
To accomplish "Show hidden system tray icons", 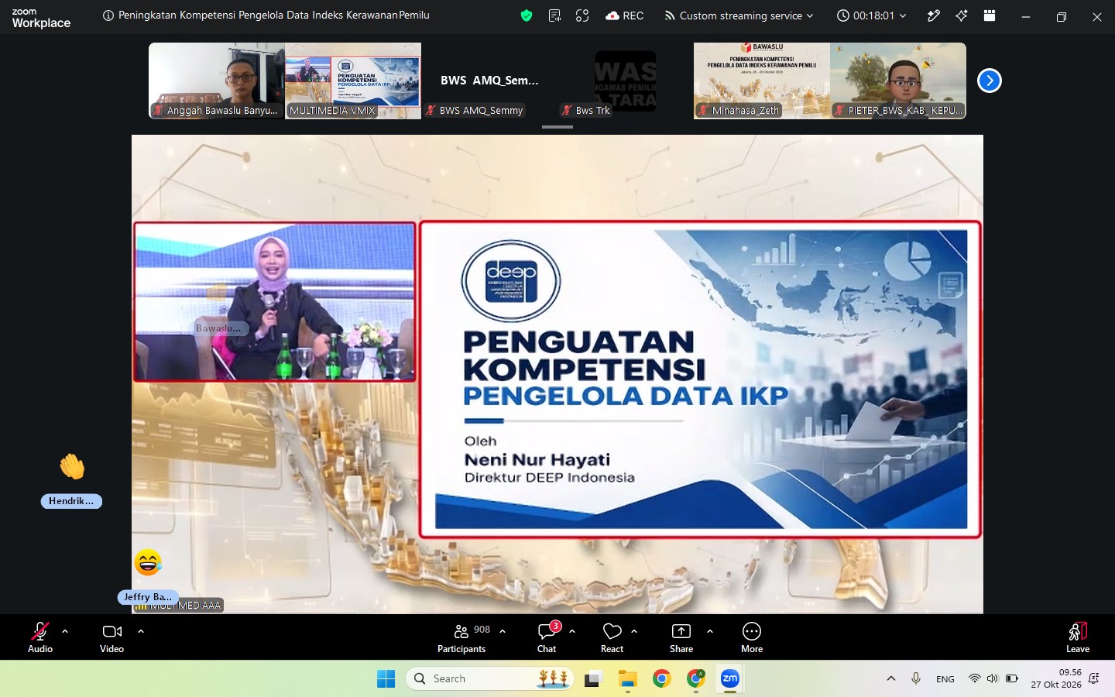I will 891,679.
